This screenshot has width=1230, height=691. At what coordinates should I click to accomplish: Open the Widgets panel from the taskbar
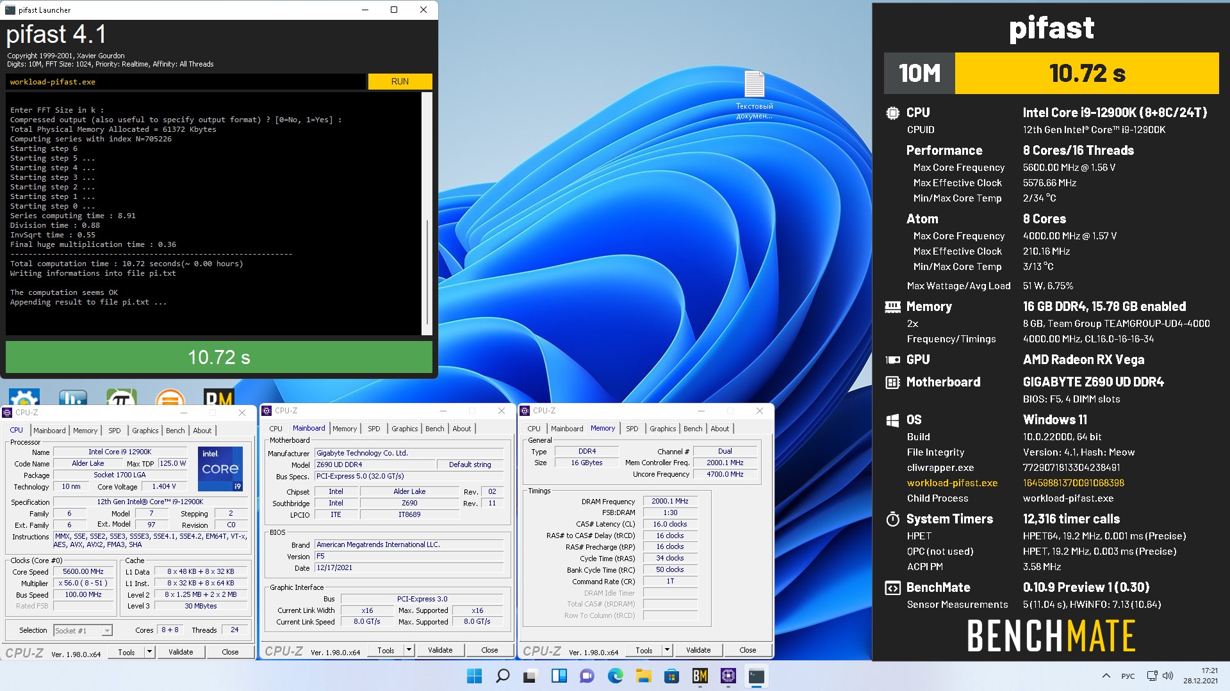[x=559, y=676]
